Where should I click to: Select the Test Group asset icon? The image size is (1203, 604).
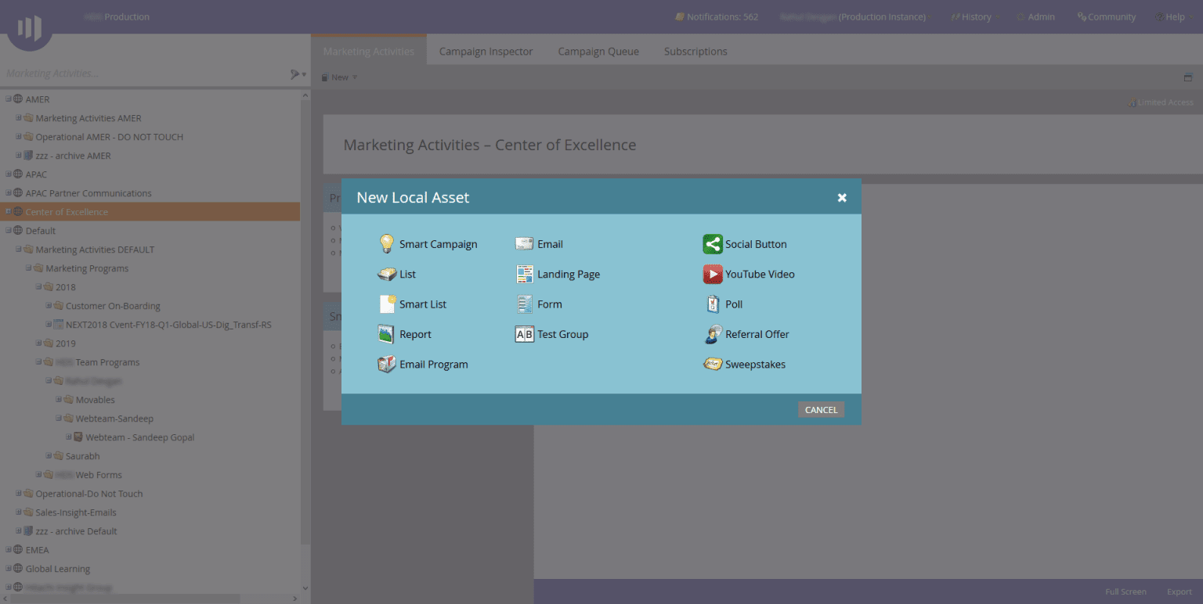[562, 334]
